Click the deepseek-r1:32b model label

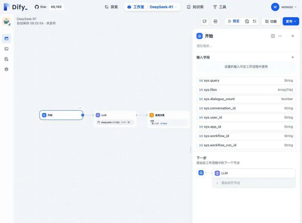[110, 122]
